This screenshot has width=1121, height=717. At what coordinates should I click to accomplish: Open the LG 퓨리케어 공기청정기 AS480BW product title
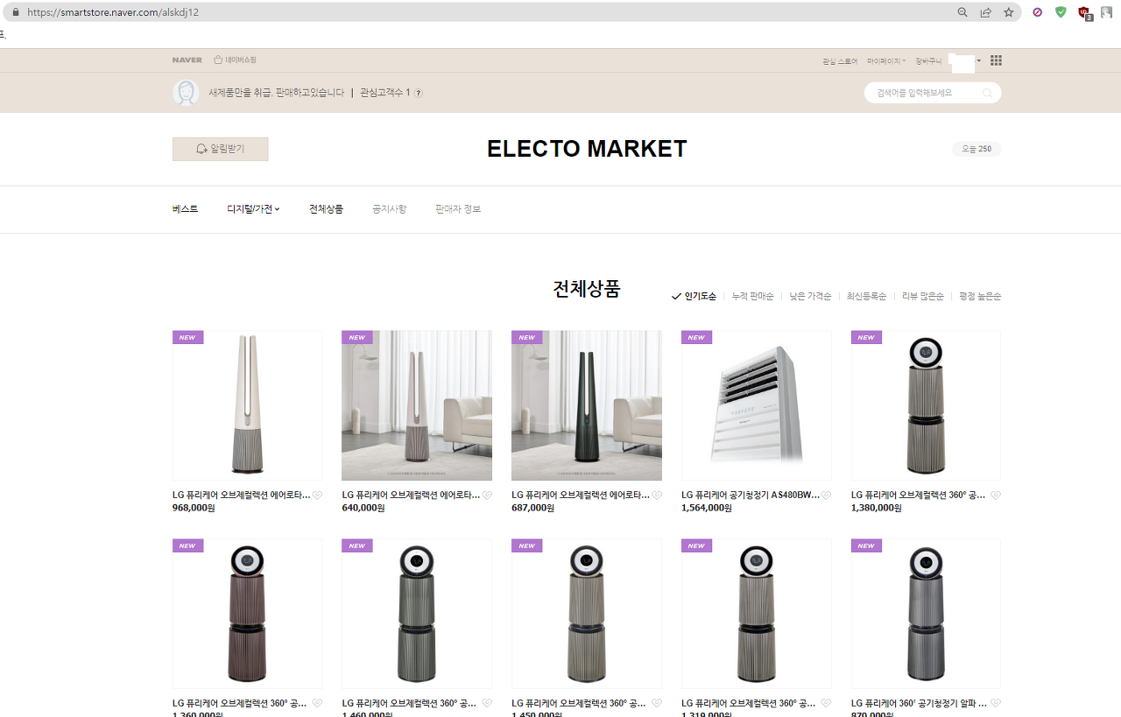tap(751, 496)
